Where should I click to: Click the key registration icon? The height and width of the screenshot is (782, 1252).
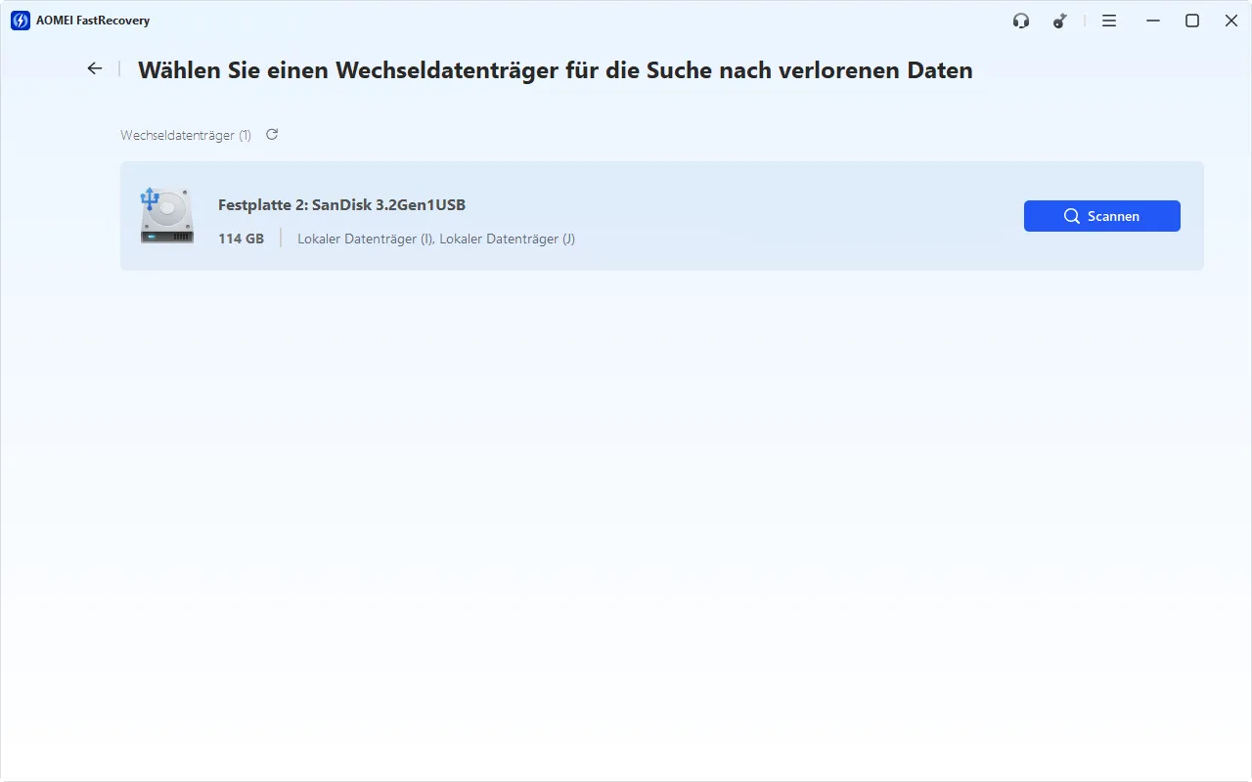click(1060, 21)
